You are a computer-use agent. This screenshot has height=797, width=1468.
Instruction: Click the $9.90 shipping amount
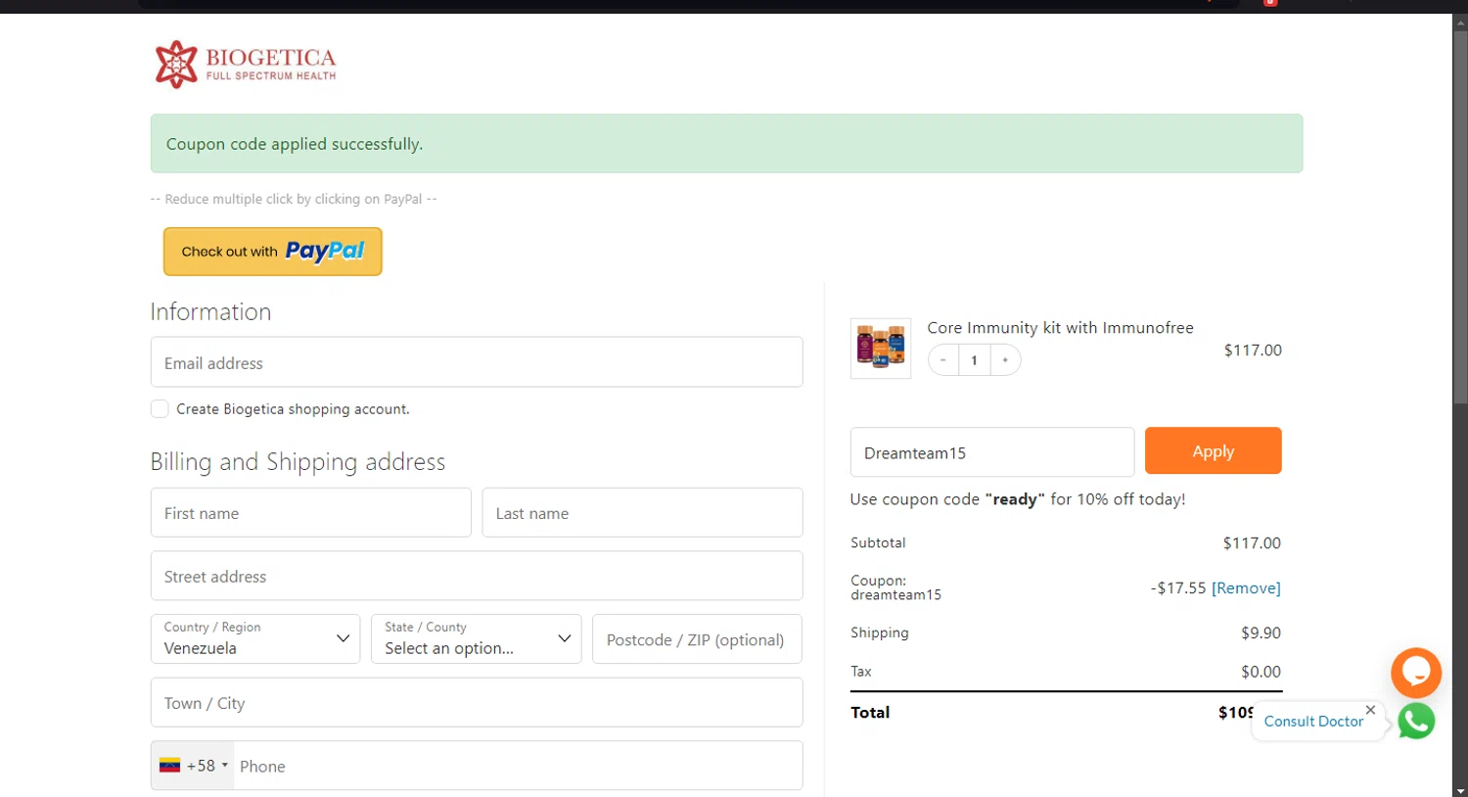point(1261,633)
